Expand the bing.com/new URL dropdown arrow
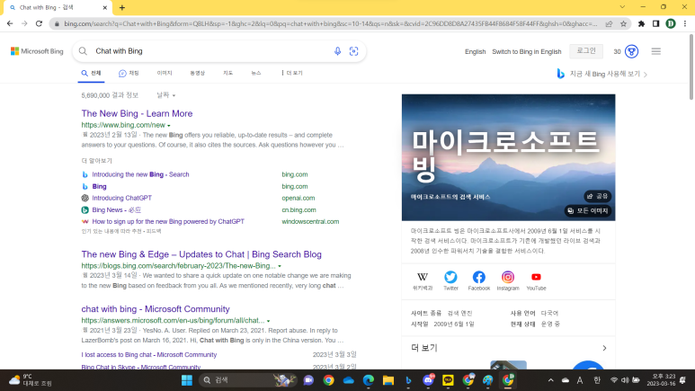Image resolution: width=695 pixels, height=391 pixels. [x=169, y=126]
